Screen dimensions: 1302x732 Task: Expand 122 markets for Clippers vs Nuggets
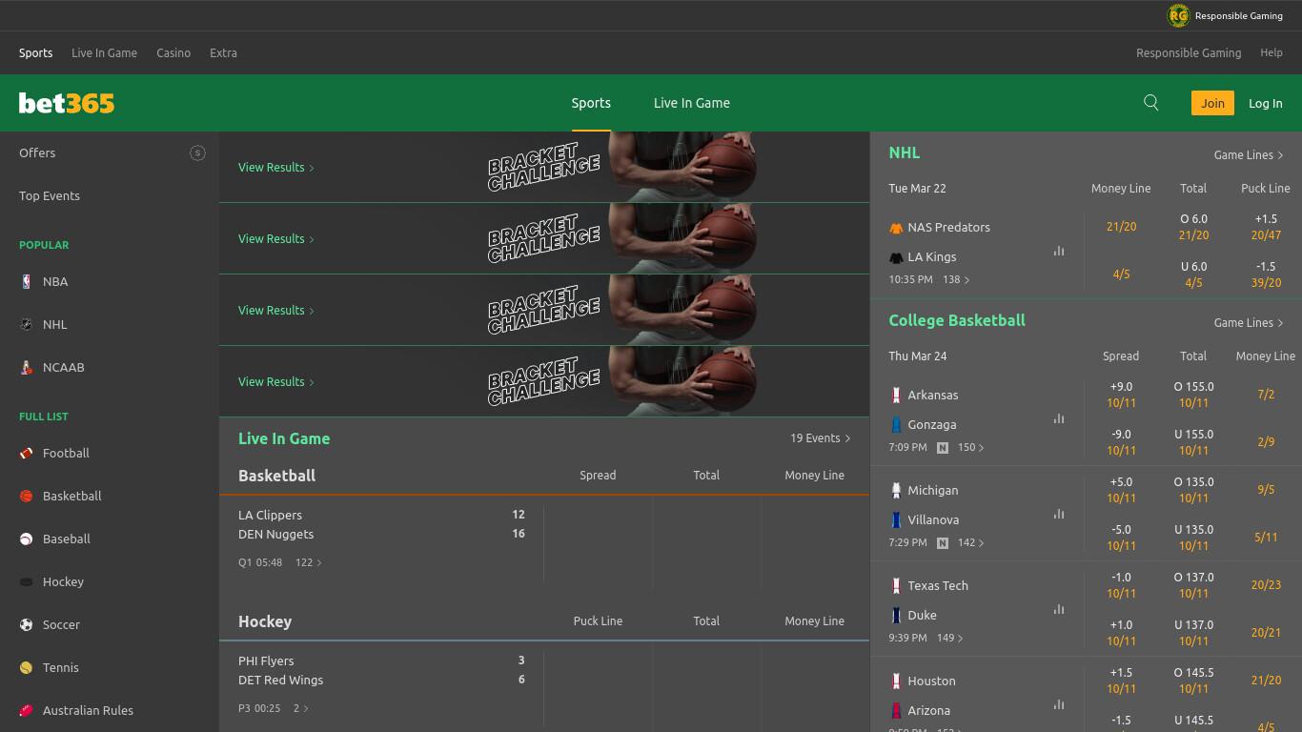coord(309,562)
